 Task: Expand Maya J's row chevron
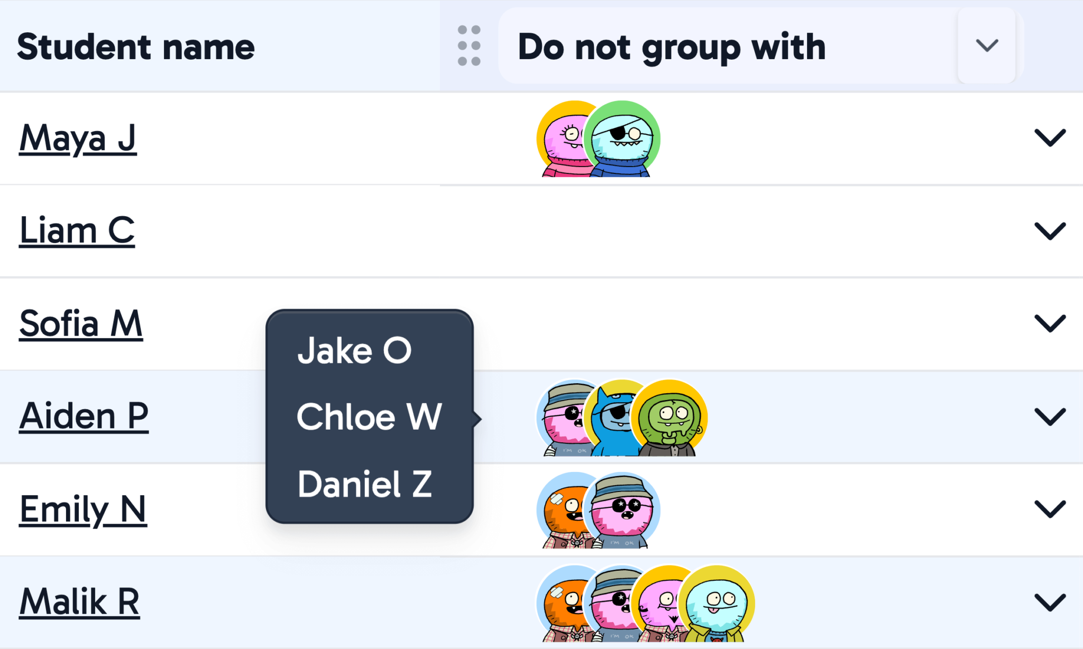pos(1049,138)
